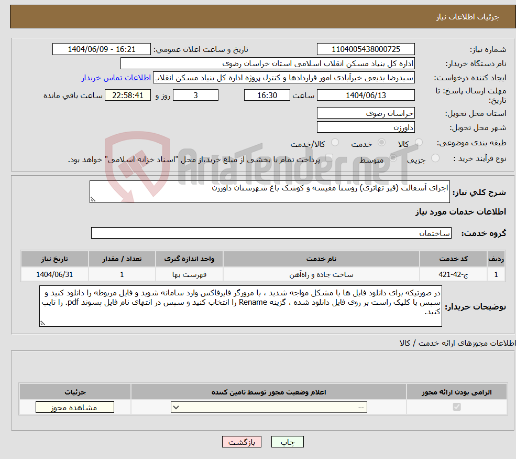Select the جزیی purchase type option
This screenshot has width=516, height=459.
pyautogui.click(x=436, y=158)
